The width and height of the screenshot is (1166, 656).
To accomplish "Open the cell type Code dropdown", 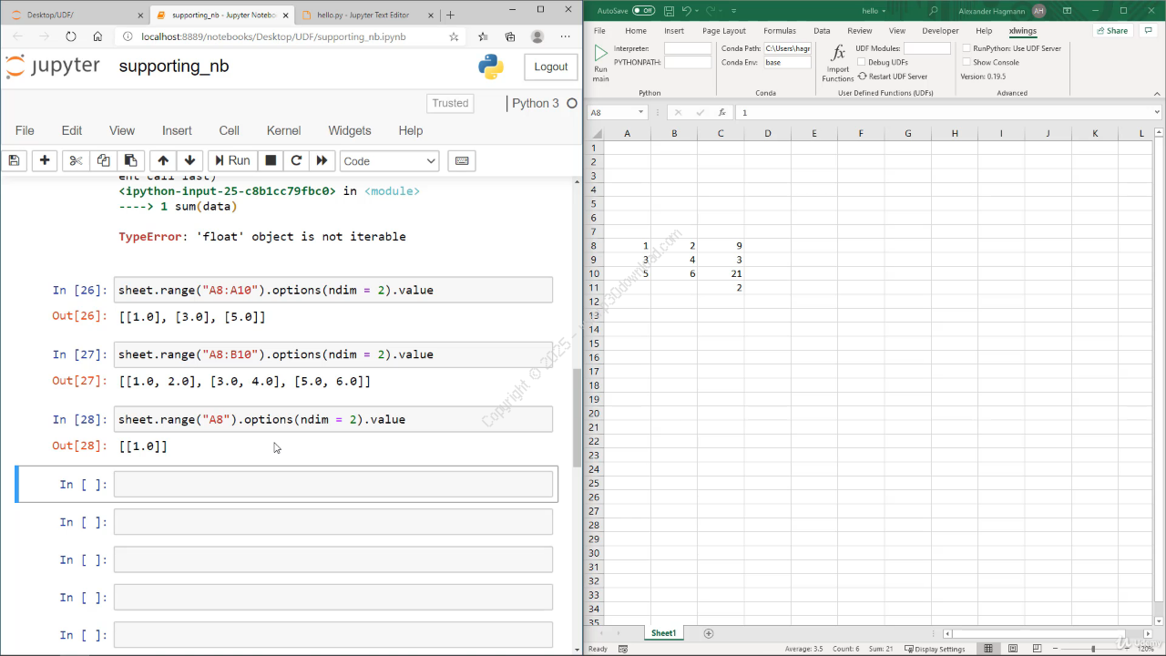I will pos(390,161).
